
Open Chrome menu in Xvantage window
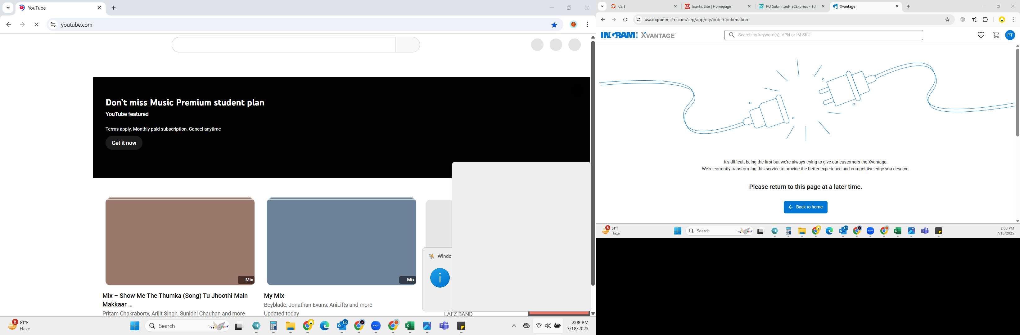tap(1013, 19)
